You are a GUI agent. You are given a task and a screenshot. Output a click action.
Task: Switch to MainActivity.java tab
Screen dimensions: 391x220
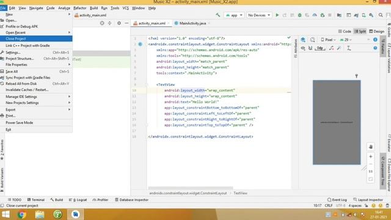[192, 23]
